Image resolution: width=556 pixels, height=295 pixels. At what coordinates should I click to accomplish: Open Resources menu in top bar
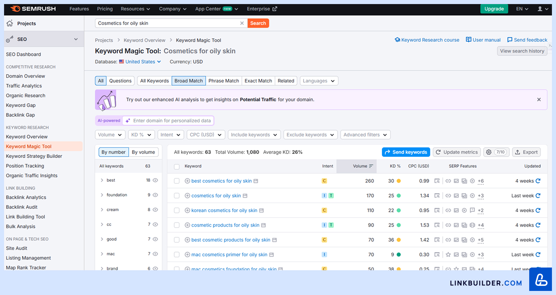pos(136,9)
